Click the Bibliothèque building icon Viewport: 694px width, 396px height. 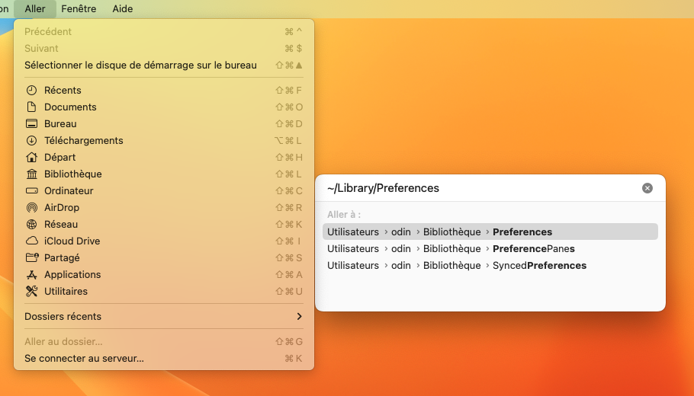pos(31,174)
